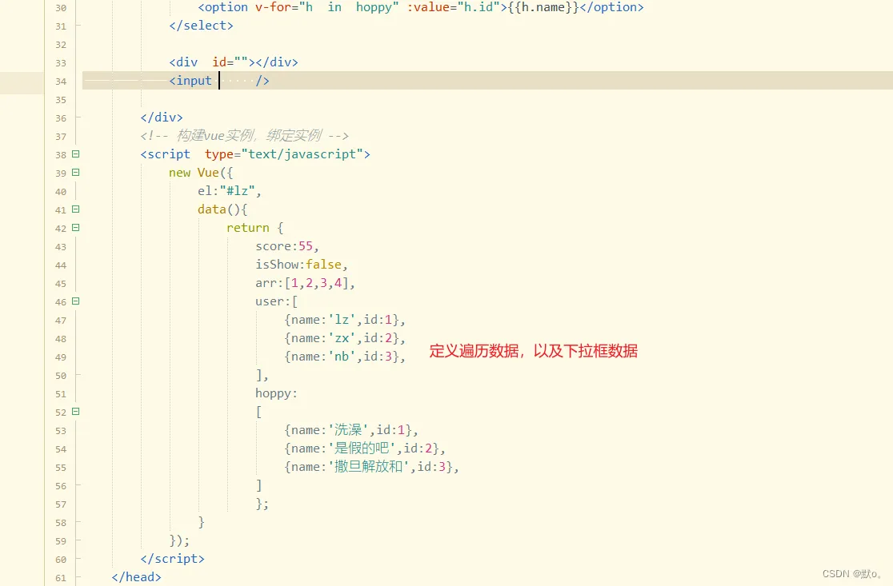Click the <input tag text

pos(190,81)
